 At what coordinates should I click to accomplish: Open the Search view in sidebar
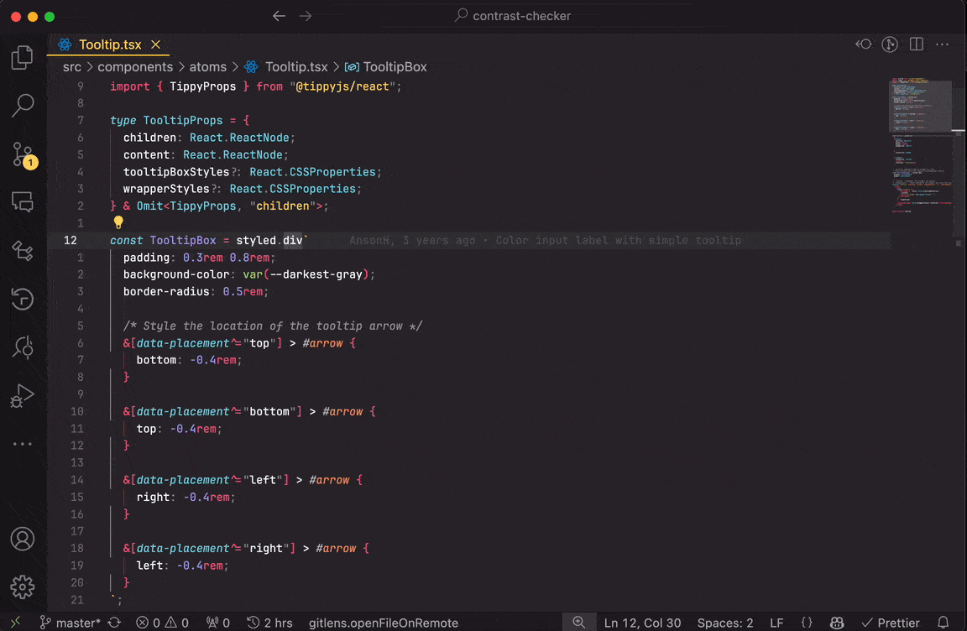click(x=23, y=106)
